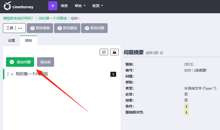Click the purple plus create button

click(53, 6)
